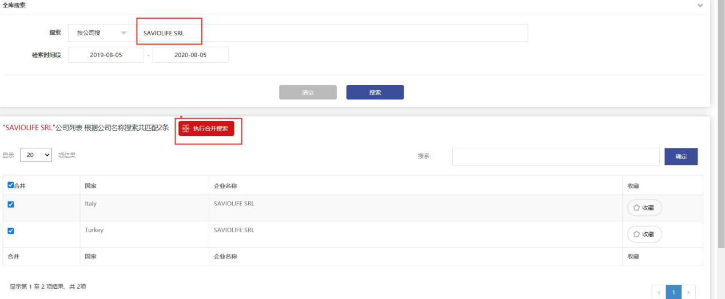Select page 1 in pagination
725x299 pixels.
coord(674,293)
